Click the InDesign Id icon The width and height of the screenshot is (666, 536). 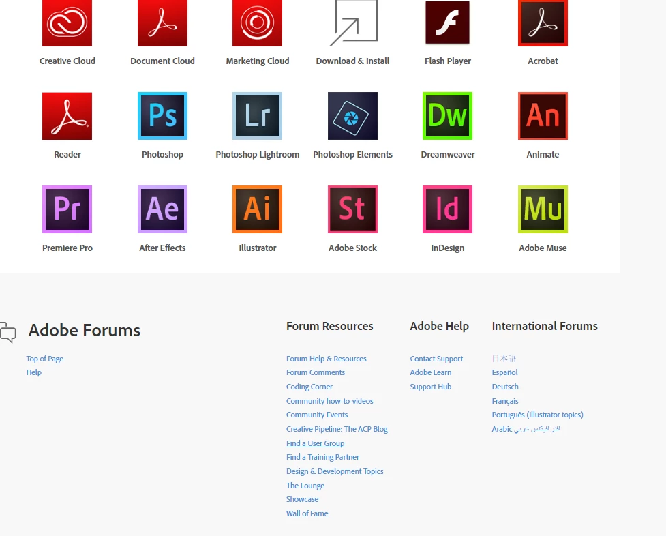coord(448,209)
